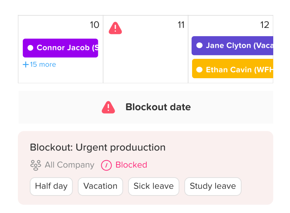The height and width of the screenshot is (213, 290).
Task: Select the Vacation leave tag
Action: 100,186
